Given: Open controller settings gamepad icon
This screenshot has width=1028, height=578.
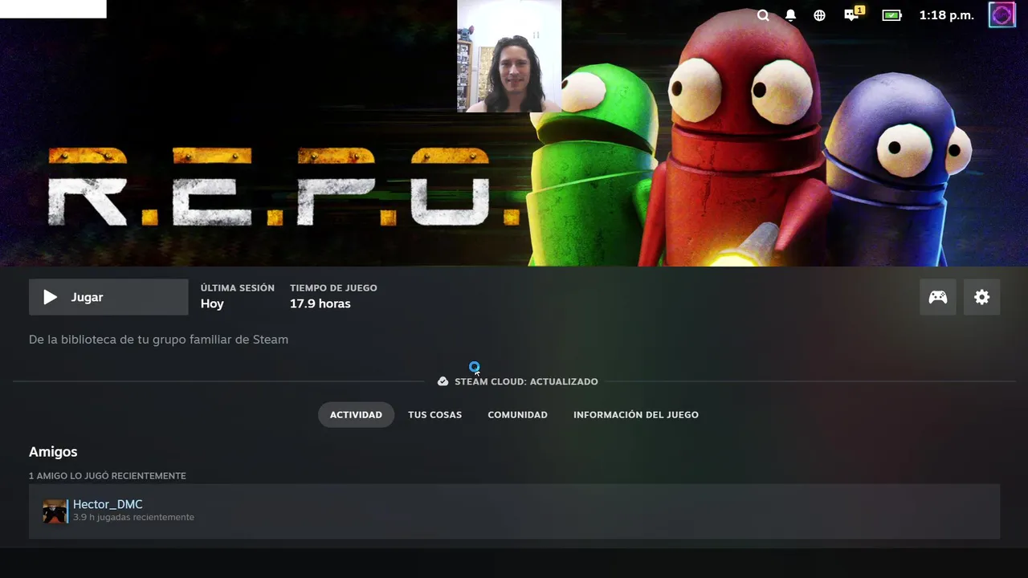Looking at the screenshot, I should [938, 297].
